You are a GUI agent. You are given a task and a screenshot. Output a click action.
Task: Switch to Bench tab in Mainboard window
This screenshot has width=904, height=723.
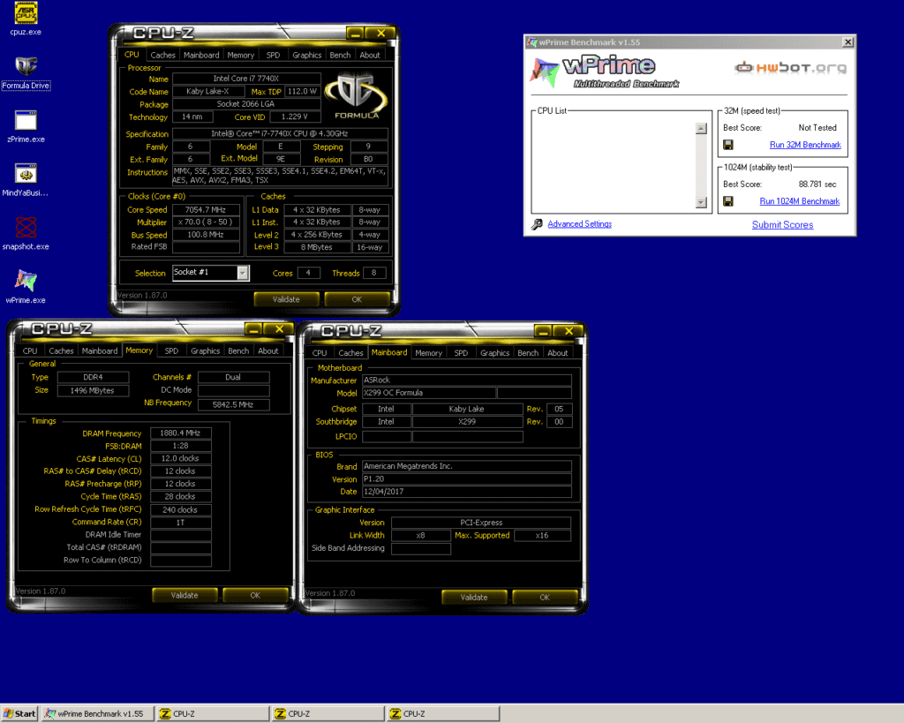(528, 353)
